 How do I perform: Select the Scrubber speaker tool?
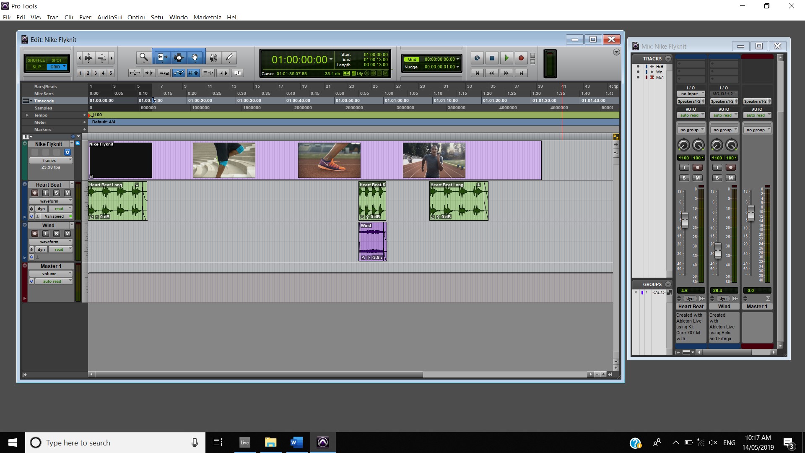tap(213, 57)
